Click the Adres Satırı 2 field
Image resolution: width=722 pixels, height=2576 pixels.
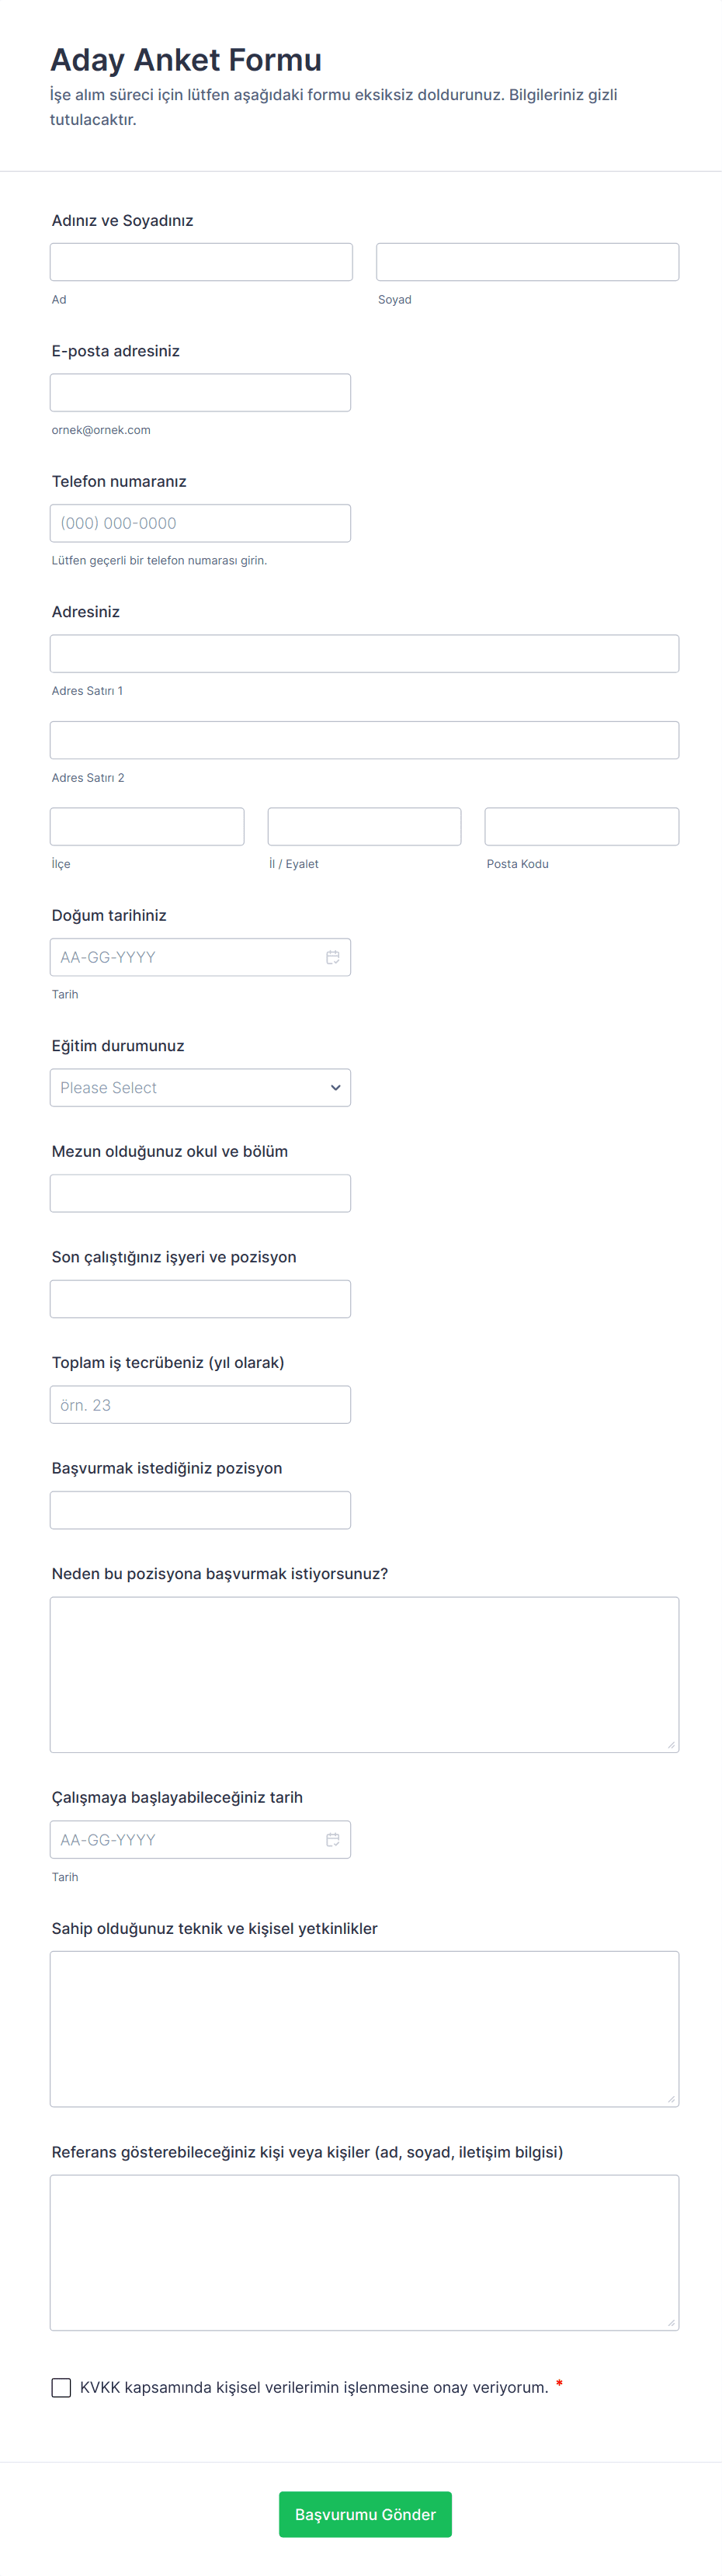(x=364, y=740)
